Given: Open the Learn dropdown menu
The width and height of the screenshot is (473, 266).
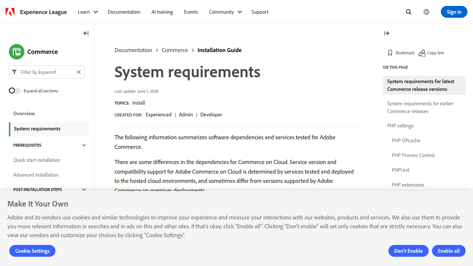Looking at the screenshot, I should (x=88, y=12).
